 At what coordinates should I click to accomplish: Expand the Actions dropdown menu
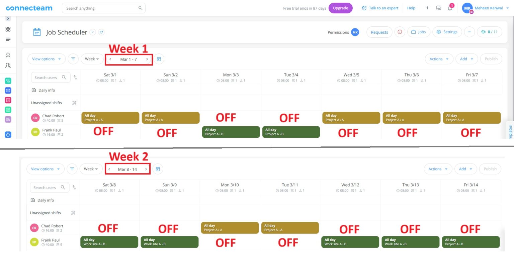click(439, 59)
